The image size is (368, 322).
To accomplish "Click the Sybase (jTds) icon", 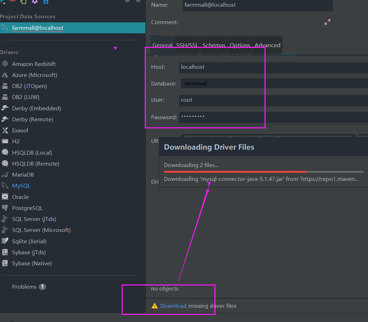I will point(5,252).
